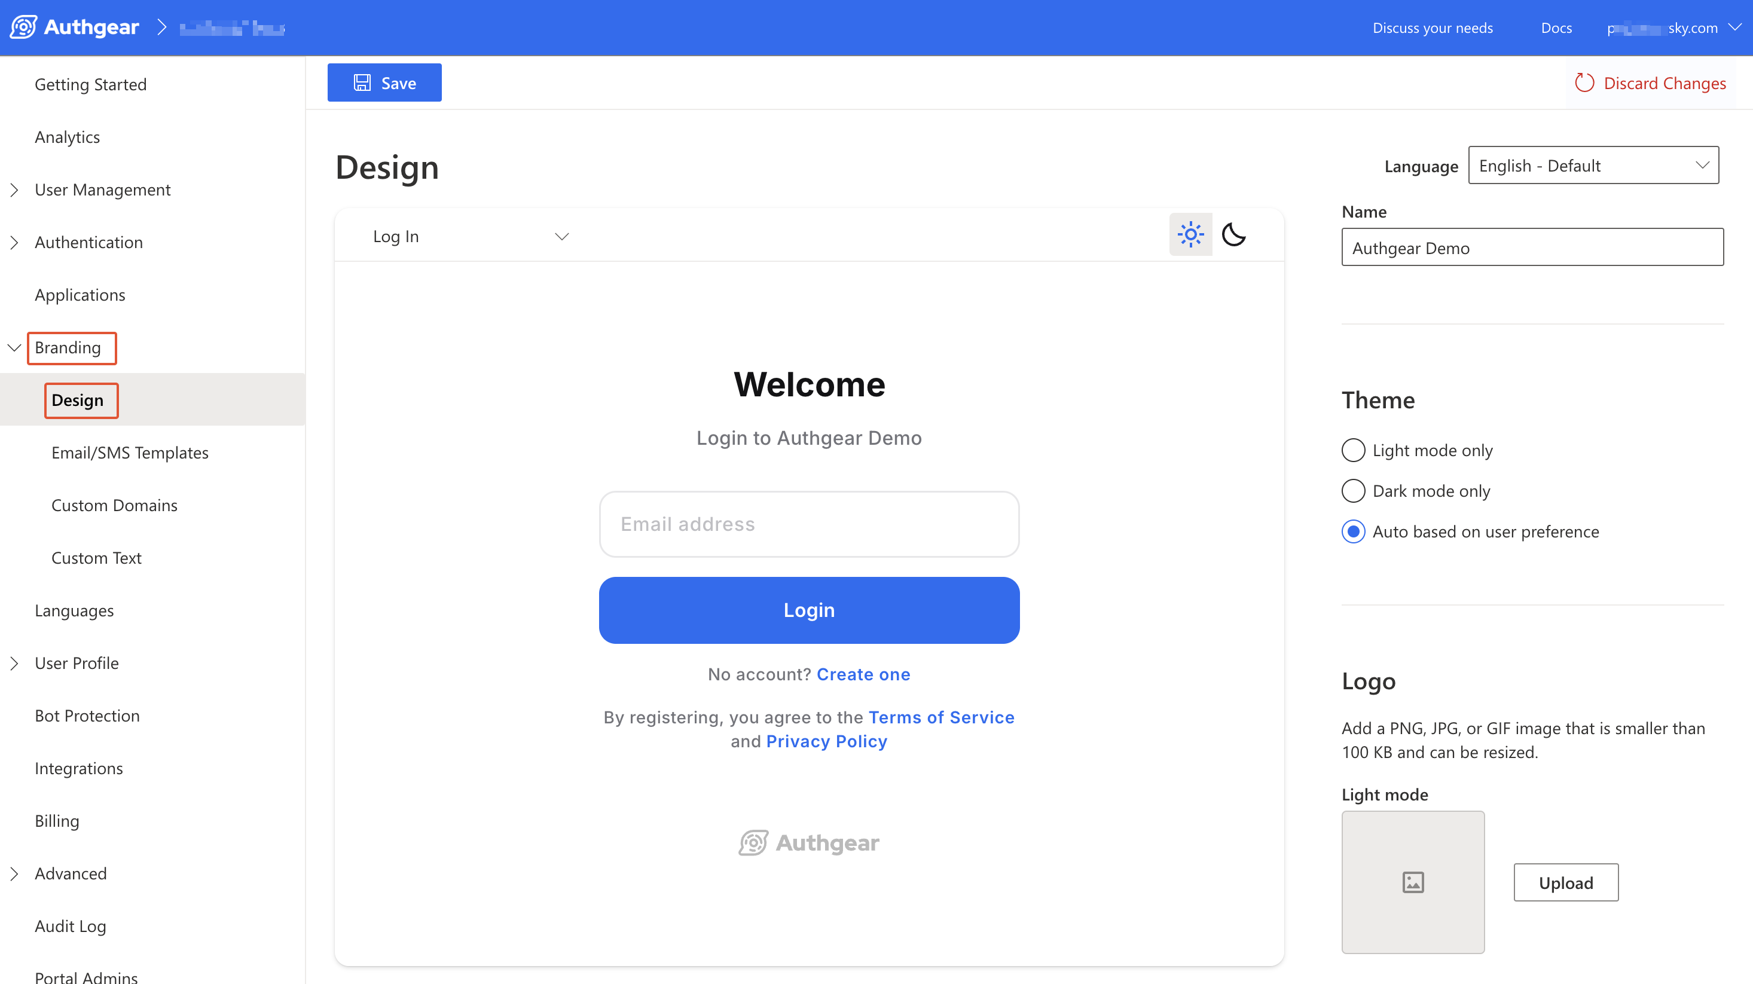Select Auto based on user preference
Viewport: 1753px width, 984px height.
pyautogui.click(x=1353, y=531)
